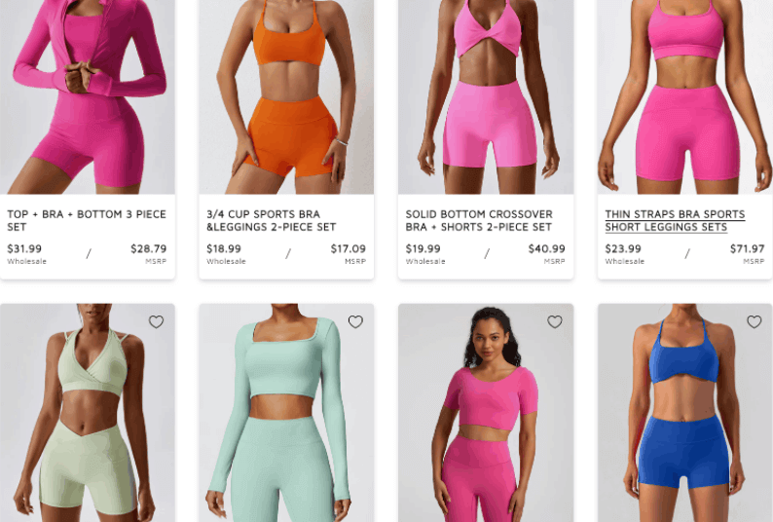
Task: Open Thin Straps Bra Sports Short Leggings Sets link
Action: point(675,220)
